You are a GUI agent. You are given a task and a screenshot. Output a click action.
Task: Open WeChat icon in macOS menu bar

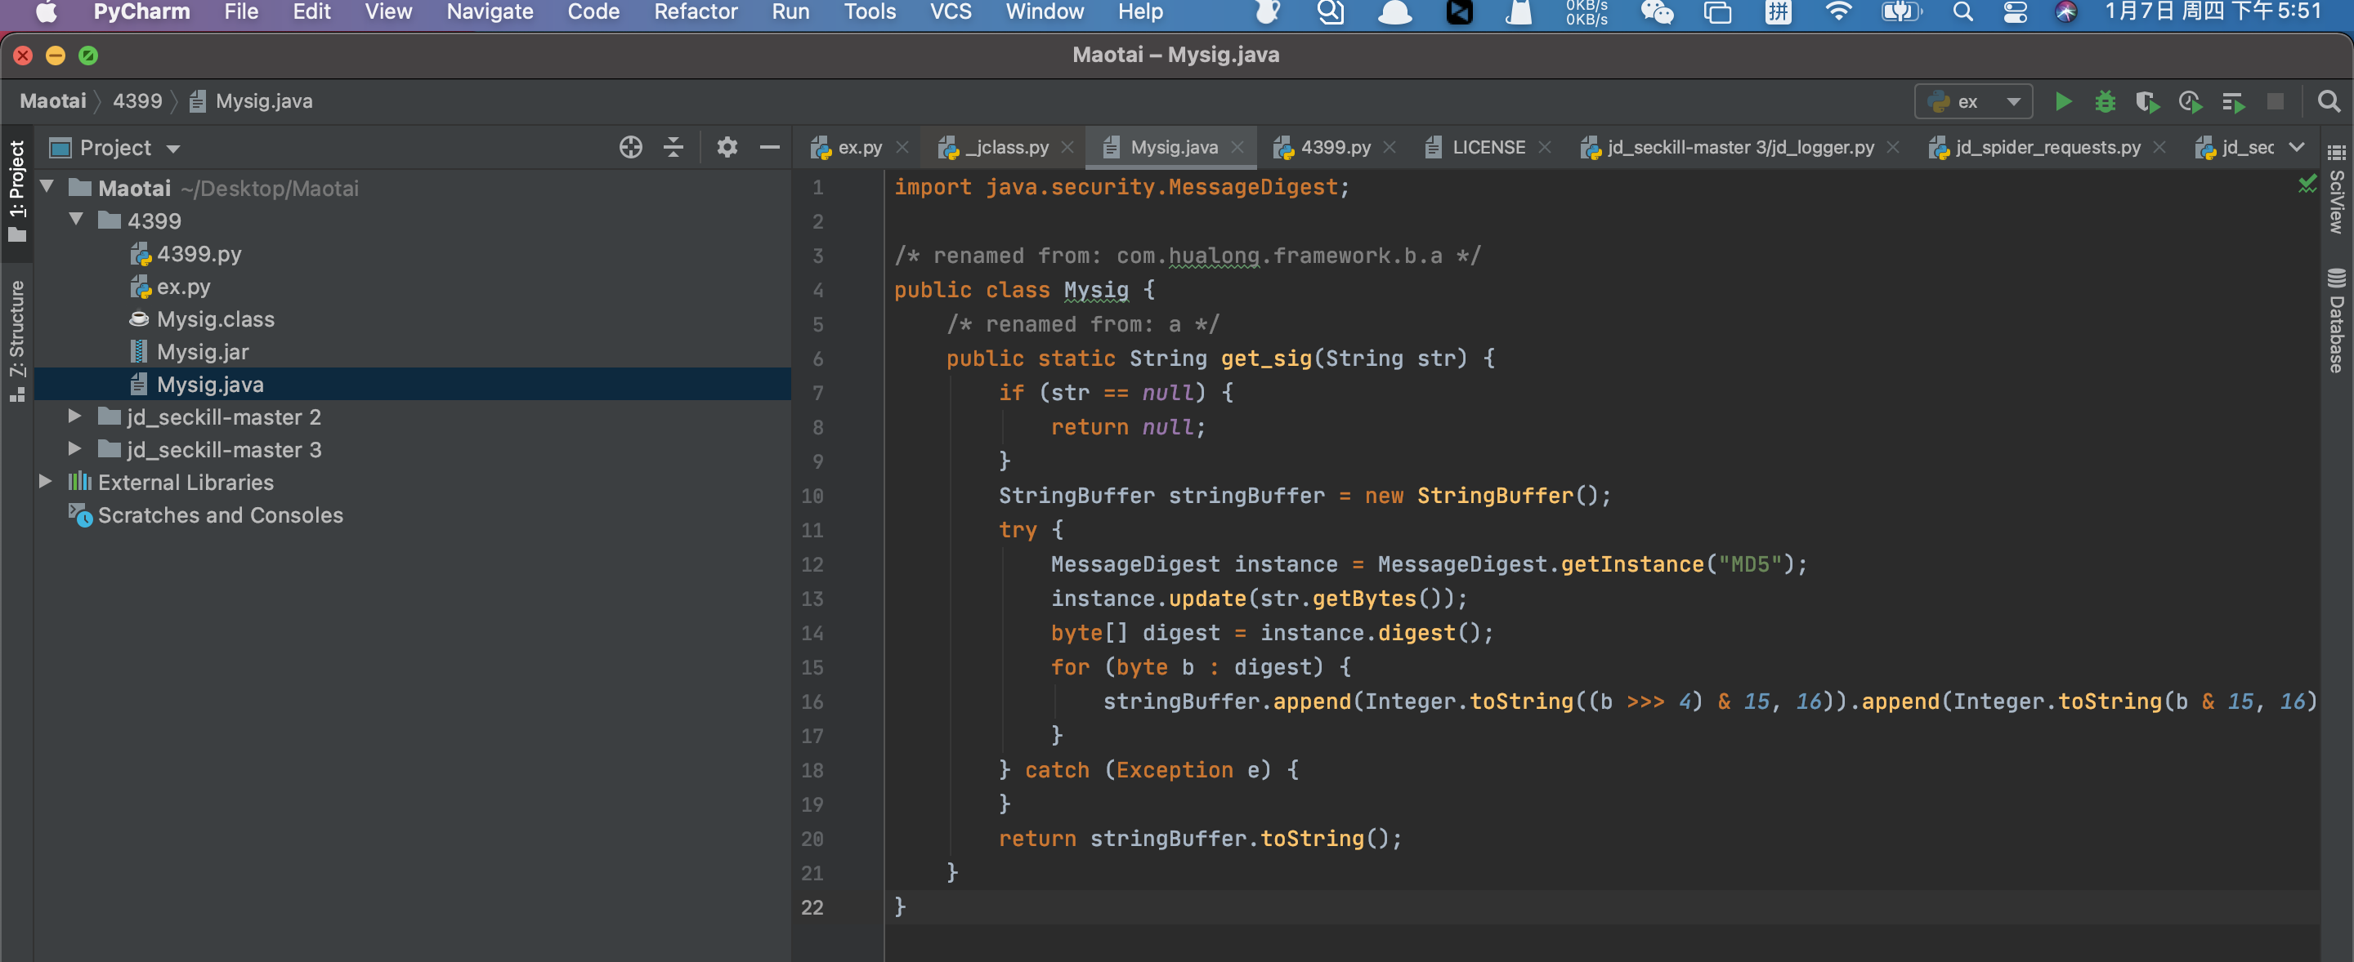pyautogui.click(x=1656, y=12)
